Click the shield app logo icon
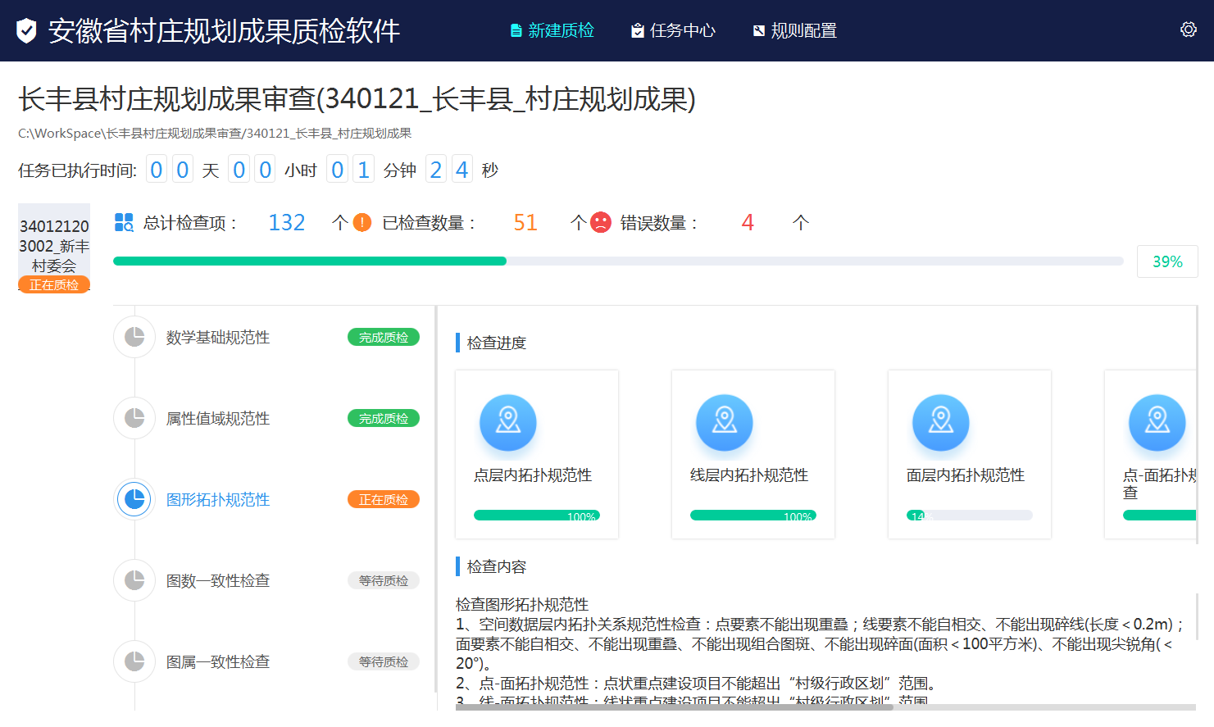The width and height of the screenshot is (1214, 727). point(26,30)
